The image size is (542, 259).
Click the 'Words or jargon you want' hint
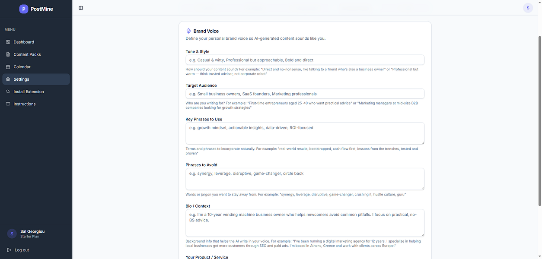click(x=296, y=195)
